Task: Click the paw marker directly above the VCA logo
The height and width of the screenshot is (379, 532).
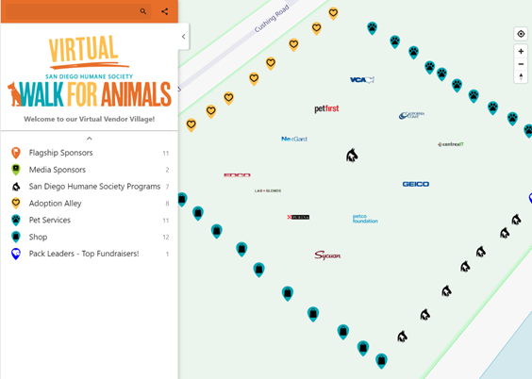Action: point(373,28)
